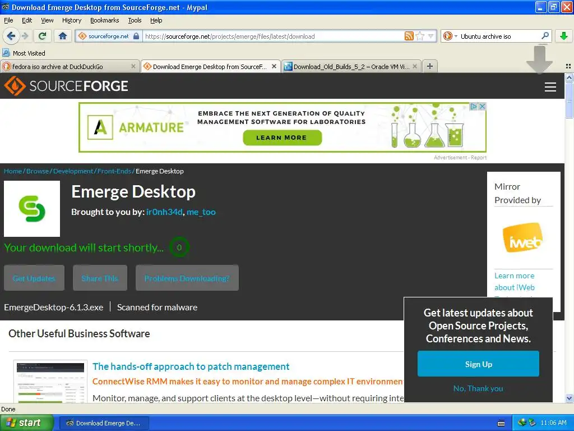This screenshot has height=431, width=574.
Task: Click the Emerge Desktop project logo
Action: coord(32,209)
